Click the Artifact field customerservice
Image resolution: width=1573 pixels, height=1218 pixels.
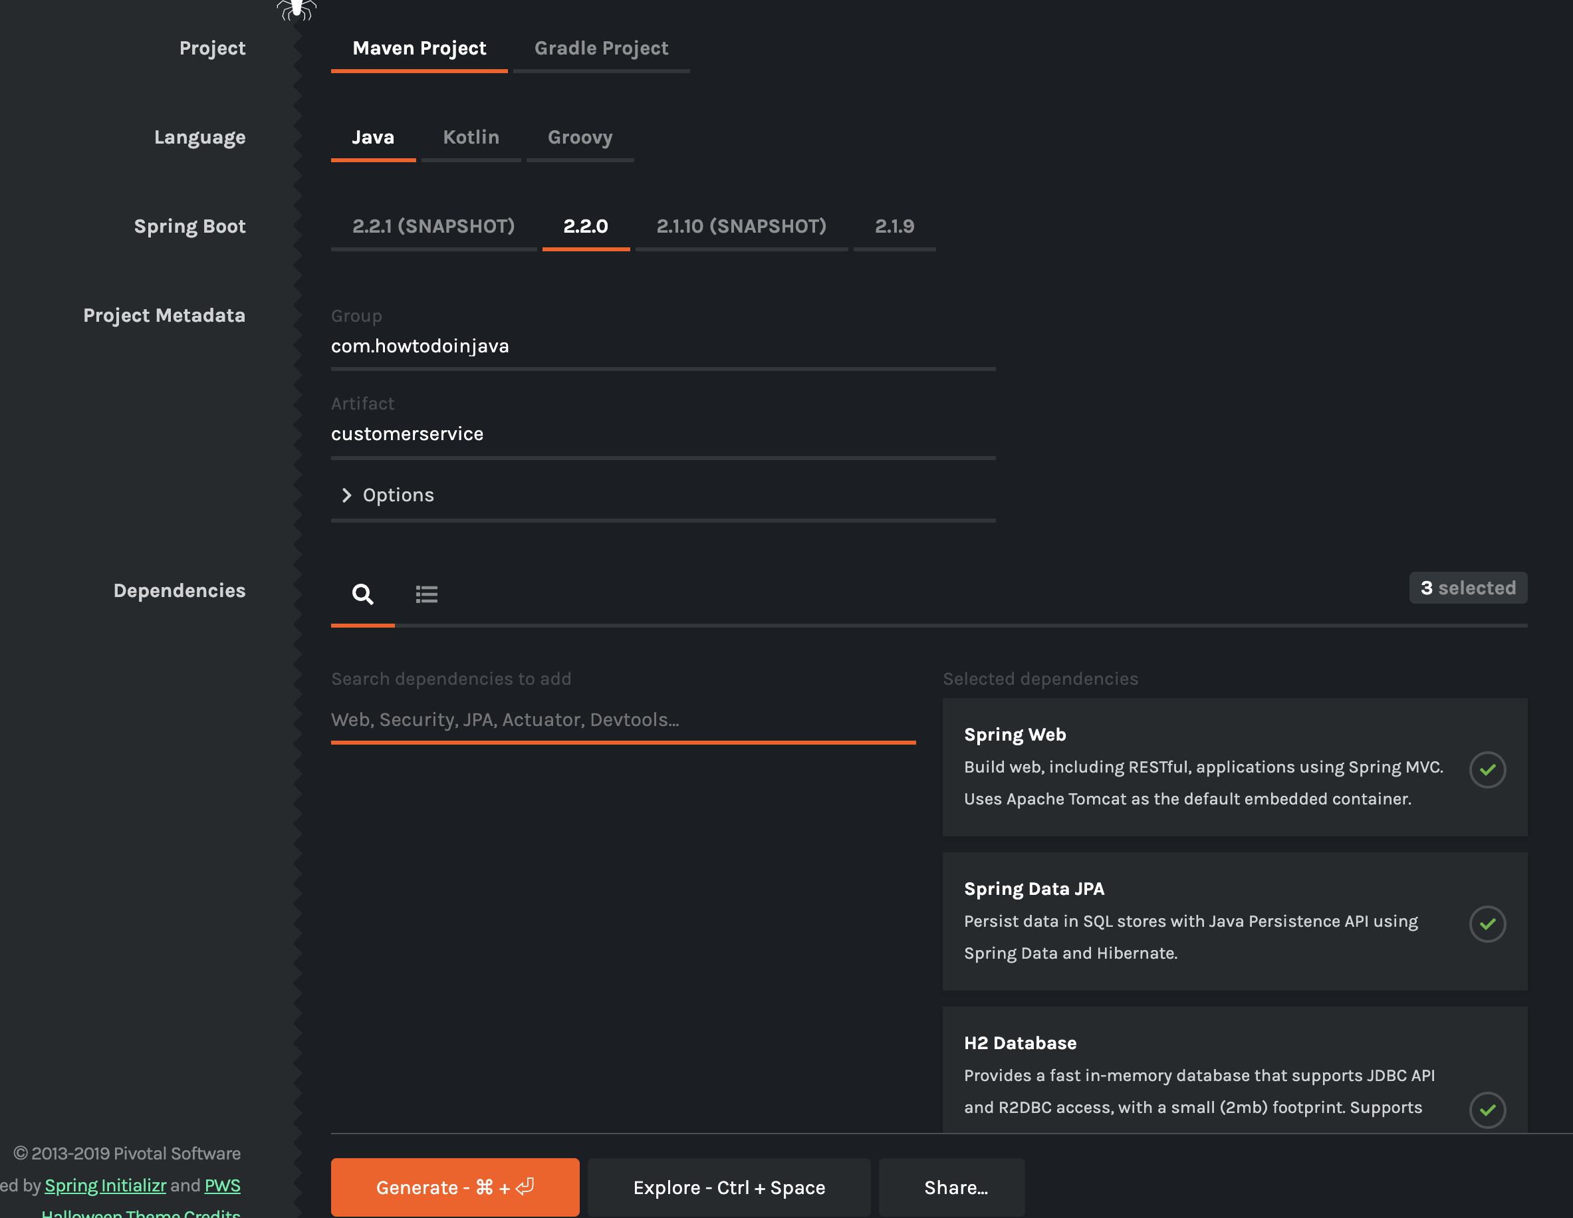(662, 433)
